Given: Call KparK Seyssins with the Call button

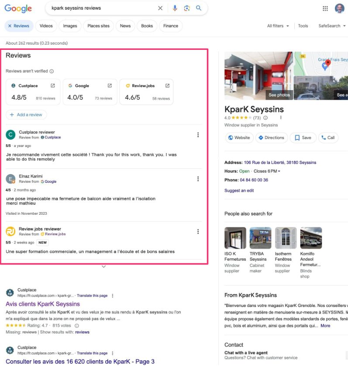Looking at the screenshot, I should (328, 138).
